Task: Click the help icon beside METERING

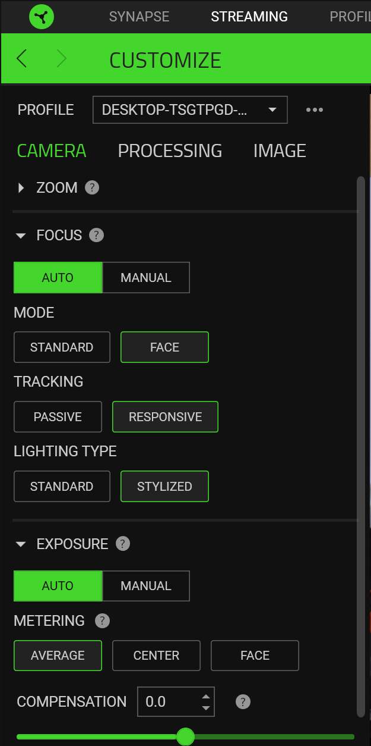Action: tap(102, 621)
